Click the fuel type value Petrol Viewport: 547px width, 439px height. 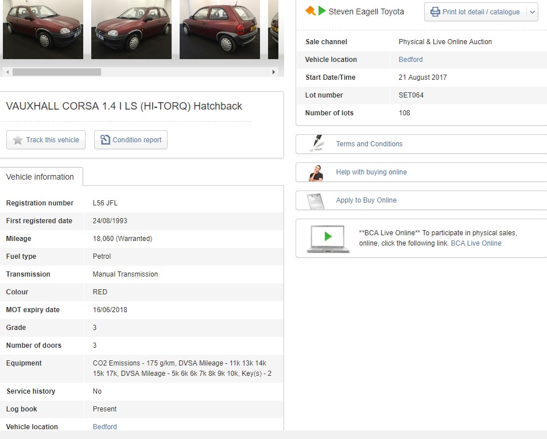102,257
